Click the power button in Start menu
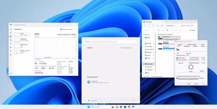 (133, 101)
